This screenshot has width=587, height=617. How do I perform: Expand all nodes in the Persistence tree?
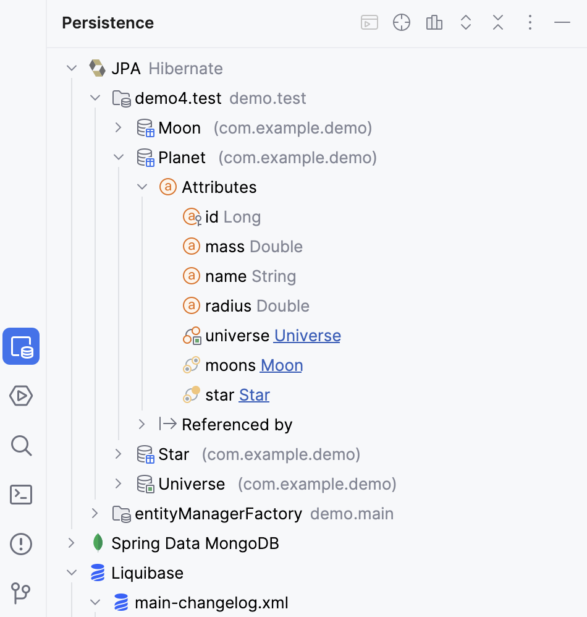point(466,22)
